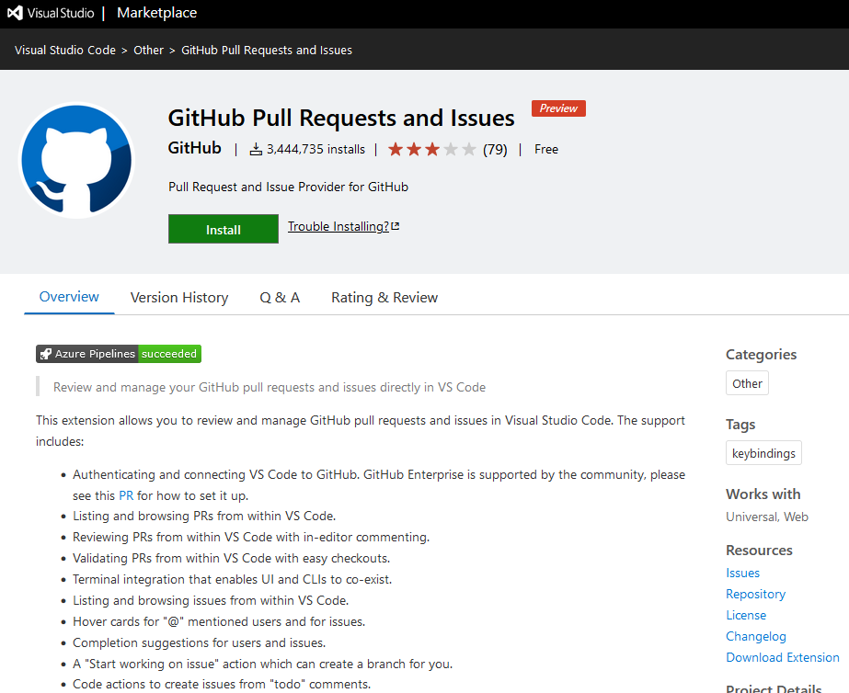Select the Overview tab

click(x=69, y=297)
